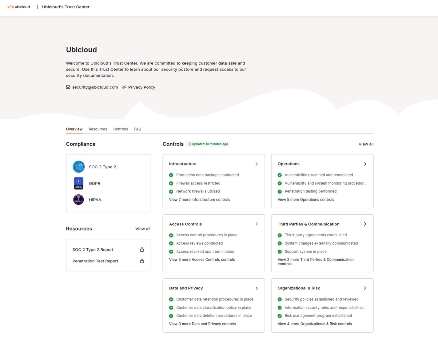Click the green check beside Security policies established and reviewed

click(280, 299)
